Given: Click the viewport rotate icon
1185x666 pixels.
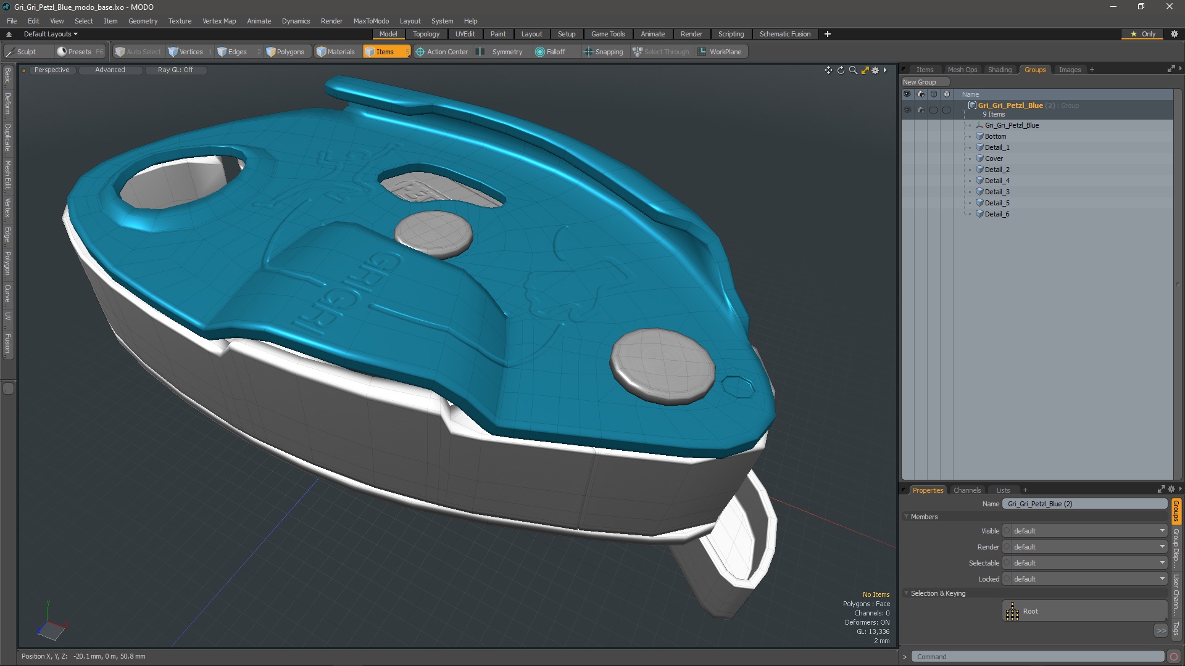Looking at the screenshot, I should pyautogui.click(x=841, y=70).
